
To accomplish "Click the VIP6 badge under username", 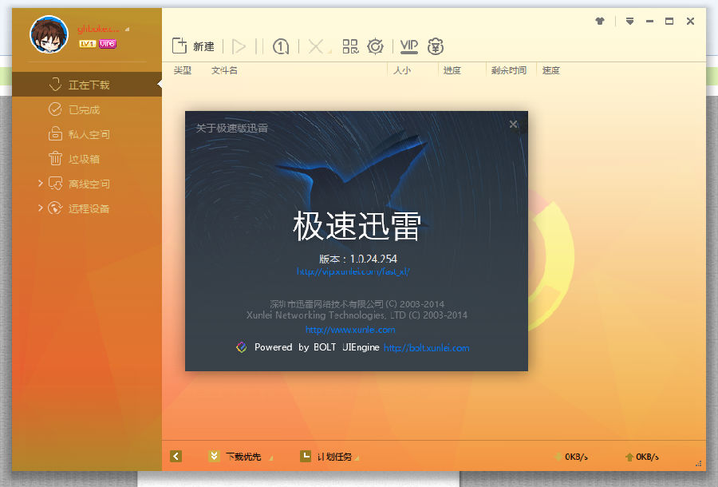I will [x=107, y=44].
